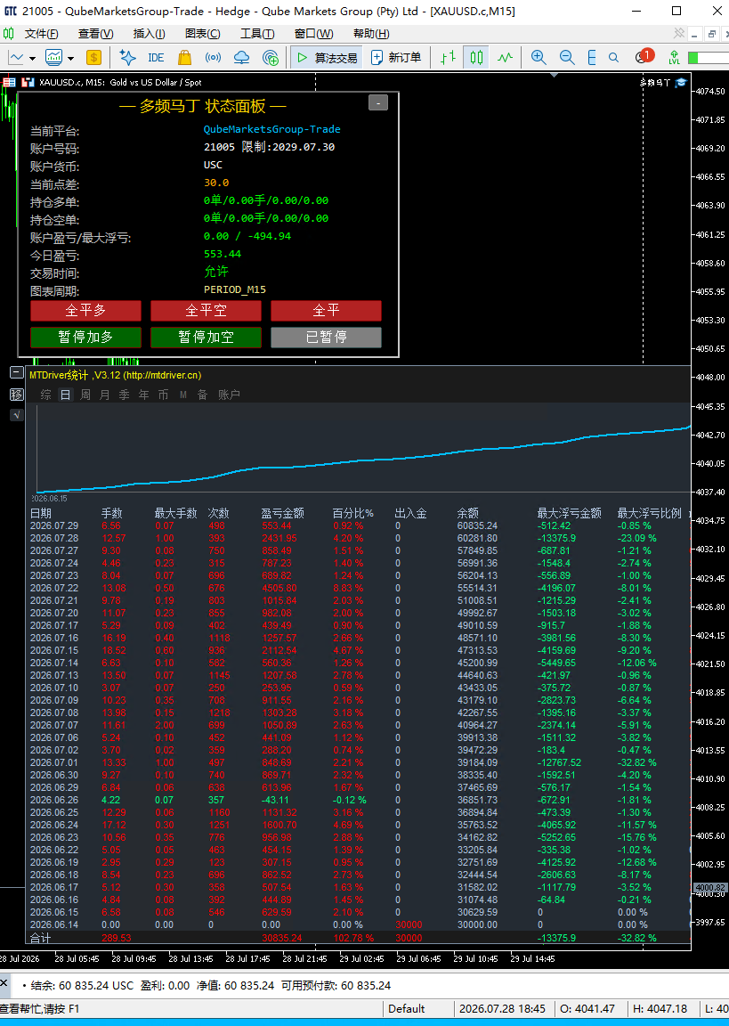
Task: Open the Signals broadcast icon
Action: [213, 58]
